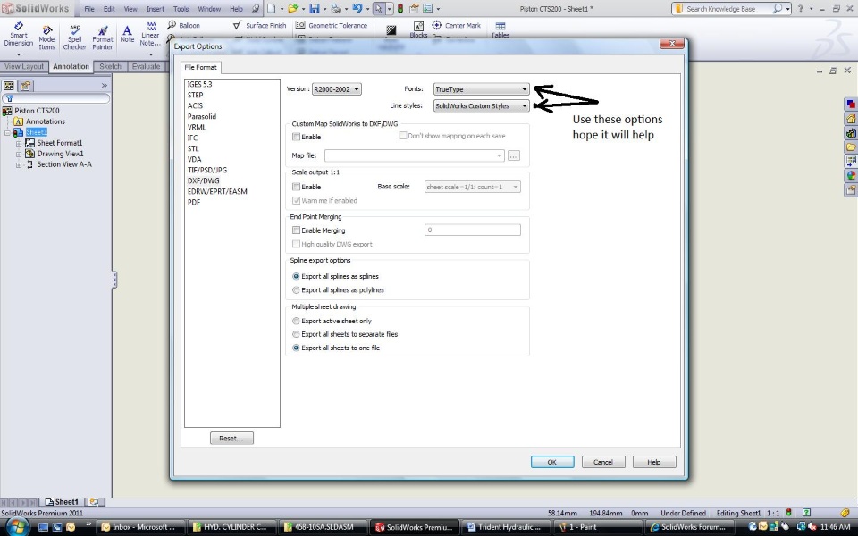Viewport: 858px width, 536px height.
Task: Insert a Center Mark
Action: (x=457, y=25)
